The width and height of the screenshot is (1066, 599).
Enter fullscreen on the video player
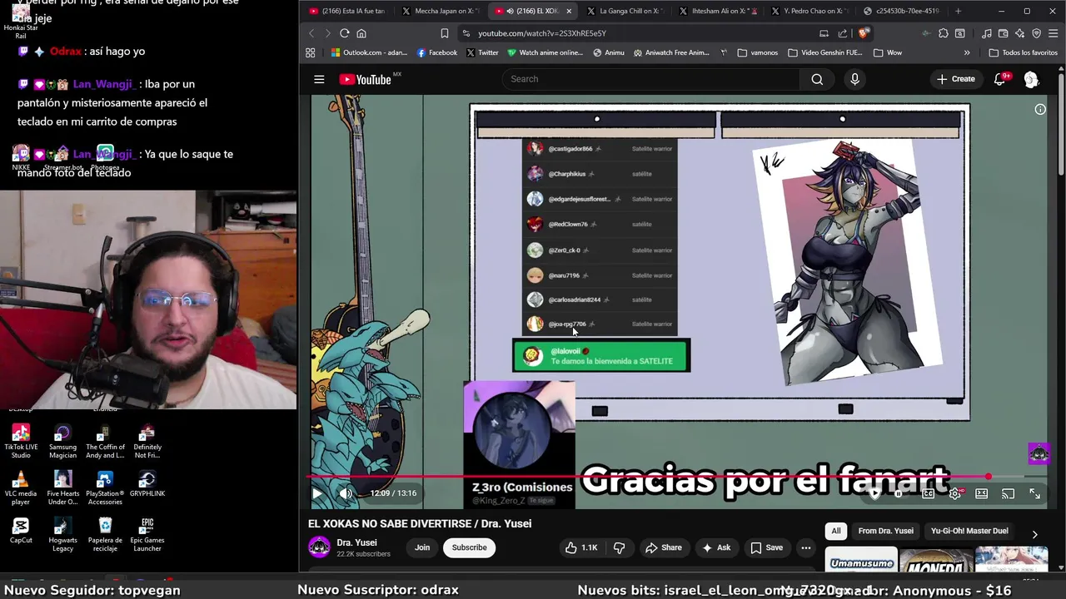pyautogui.click(x=1034, y=493)
